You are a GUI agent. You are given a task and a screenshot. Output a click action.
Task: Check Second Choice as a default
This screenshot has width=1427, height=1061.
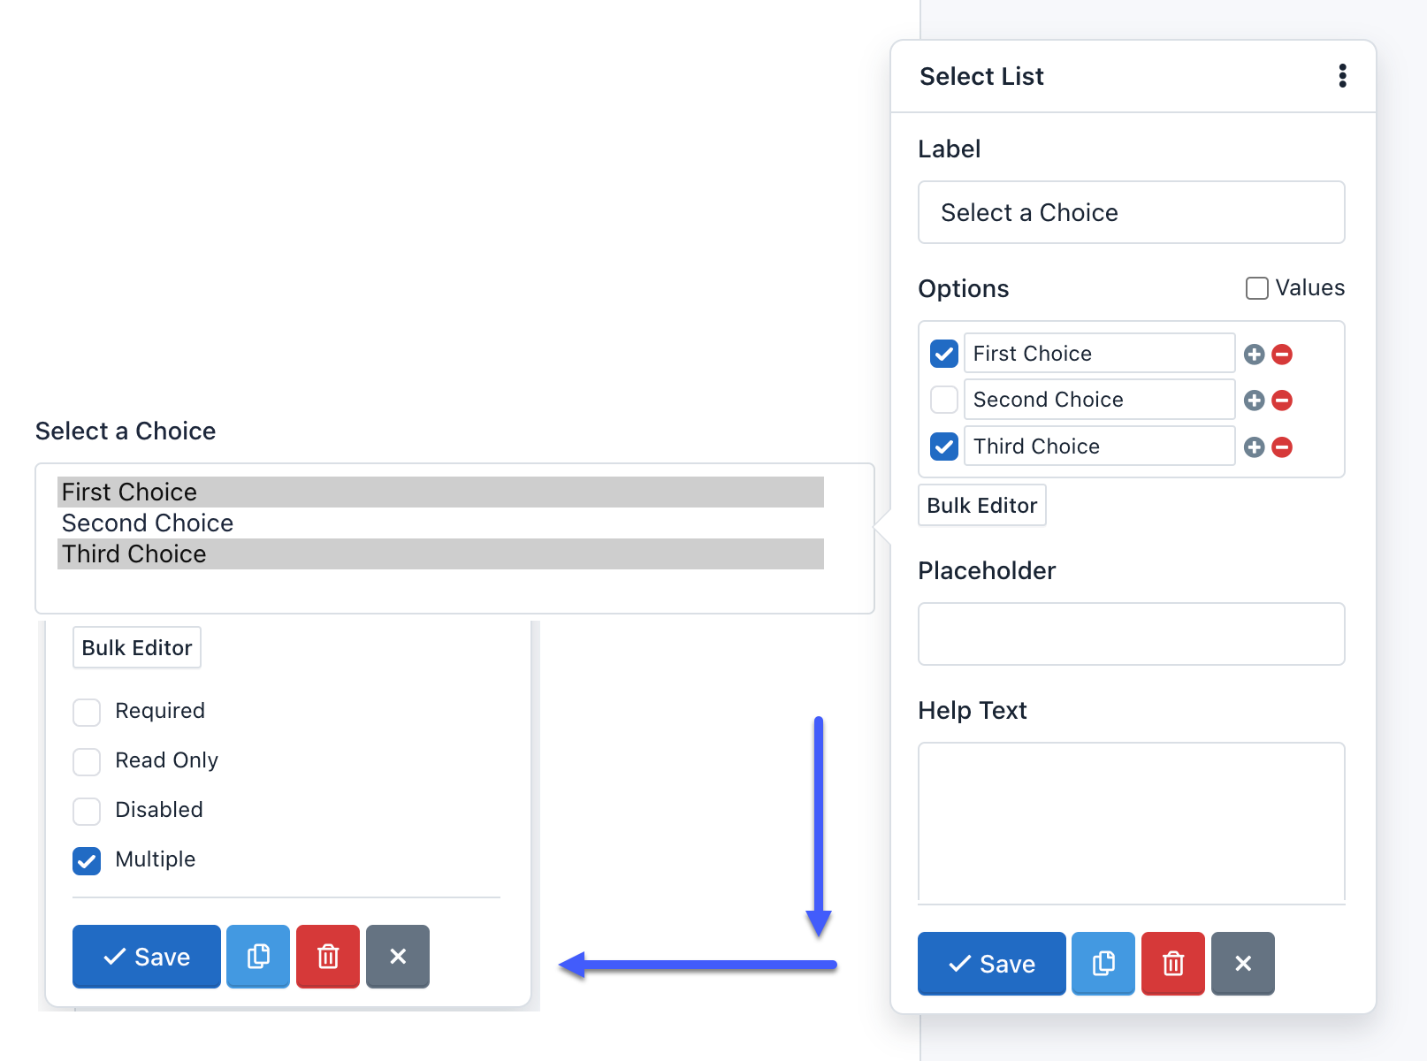942,400
